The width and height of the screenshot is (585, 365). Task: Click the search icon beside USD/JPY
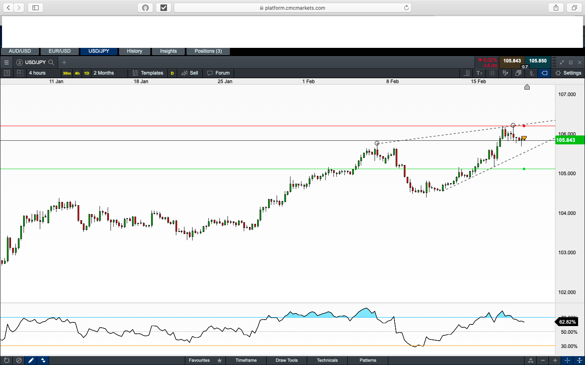click(51, 62)
